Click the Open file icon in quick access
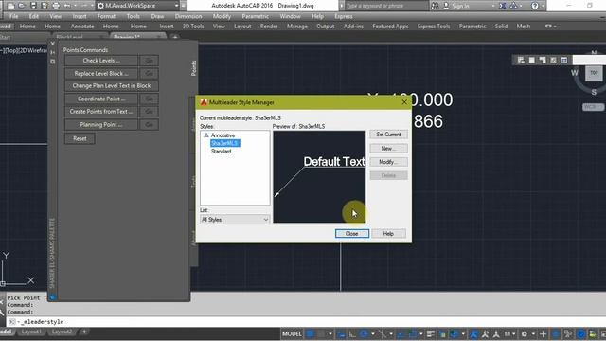Image resolution: width=606 pixels, height=341 pixels. pos(22,6)
